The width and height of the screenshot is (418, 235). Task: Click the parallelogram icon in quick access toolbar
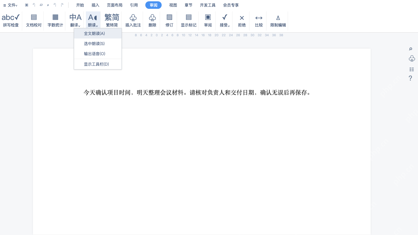tap(41, 5)
